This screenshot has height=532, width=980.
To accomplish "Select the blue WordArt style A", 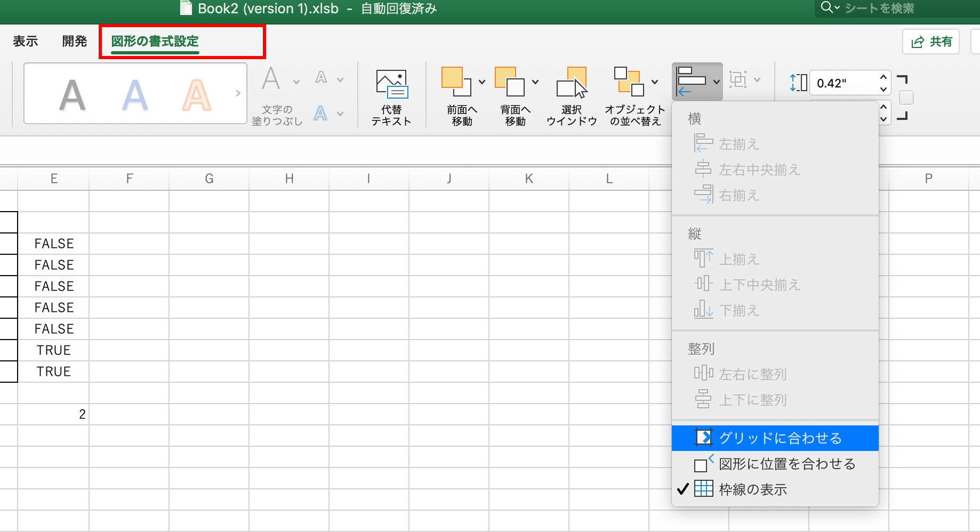I will 135,95.
